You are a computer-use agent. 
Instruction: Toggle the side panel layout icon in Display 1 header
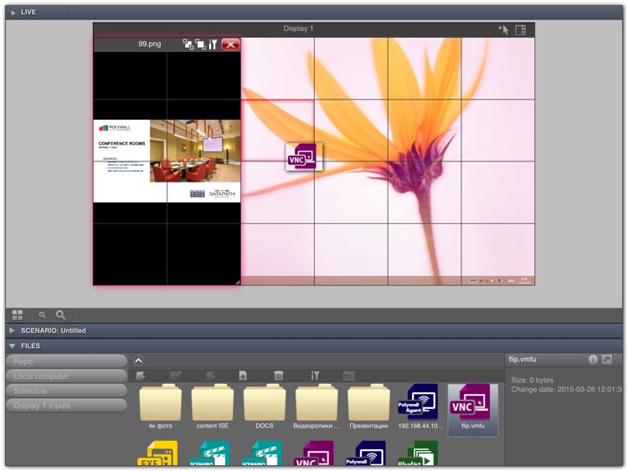(x=520, y=29)
